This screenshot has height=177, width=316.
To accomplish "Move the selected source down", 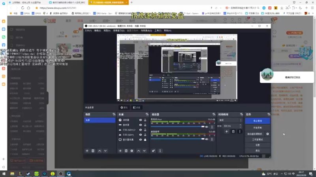I will click(x=144, y=151).
